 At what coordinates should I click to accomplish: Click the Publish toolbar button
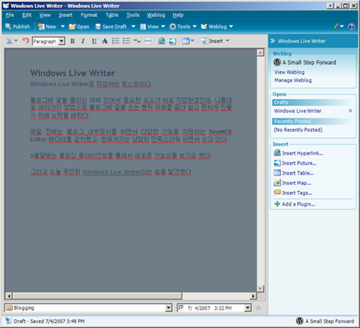click(18, 27)
